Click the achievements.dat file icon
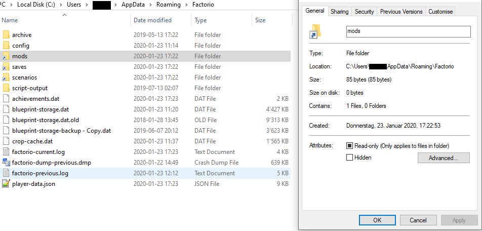482x231 pixels. point(6,99)
